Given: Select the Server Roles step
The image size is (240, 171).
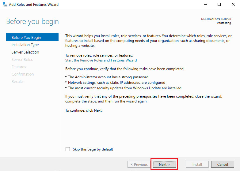Looking at the screenshot, I should tap(22, 59).
